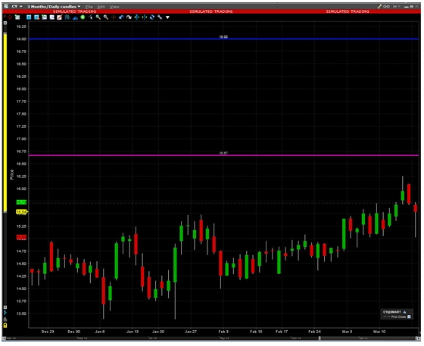Open the CY symbol dropdown
This screenshot has height=346, width=424.
coord(17,7)
